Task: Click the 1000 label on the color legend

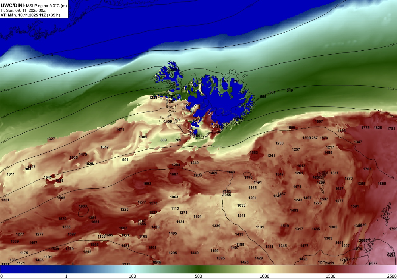Action: pos(265,276)
